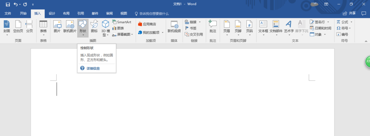
Task: Open 我的加载项 my add-ins
Action: pyautogui.click(x=149, y=32)
